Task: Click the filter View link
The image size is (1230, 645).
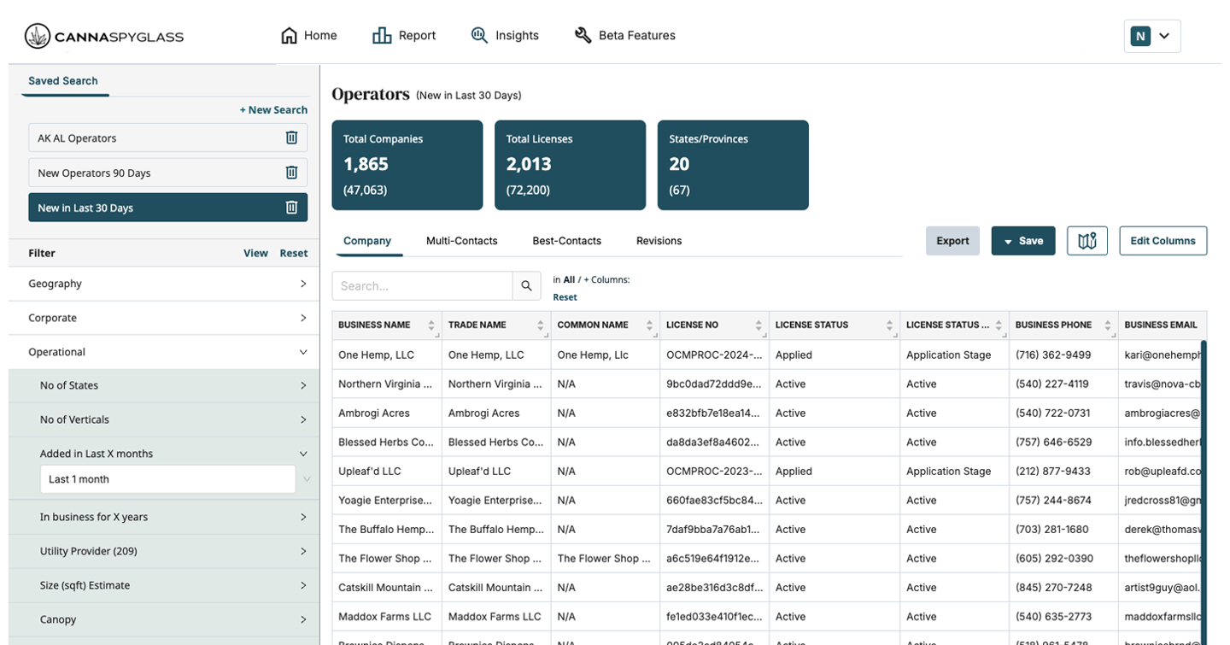Action: [255, 254]
